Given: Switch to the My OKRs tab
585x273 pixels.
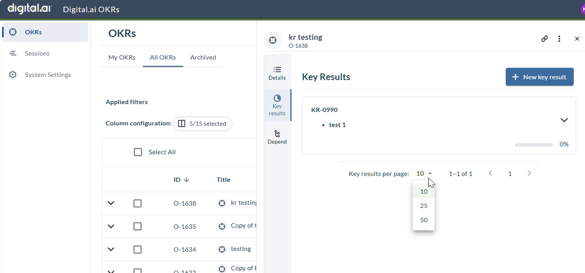Looking at the screenshot, I should pyautogui.click(x=122, y=57).
